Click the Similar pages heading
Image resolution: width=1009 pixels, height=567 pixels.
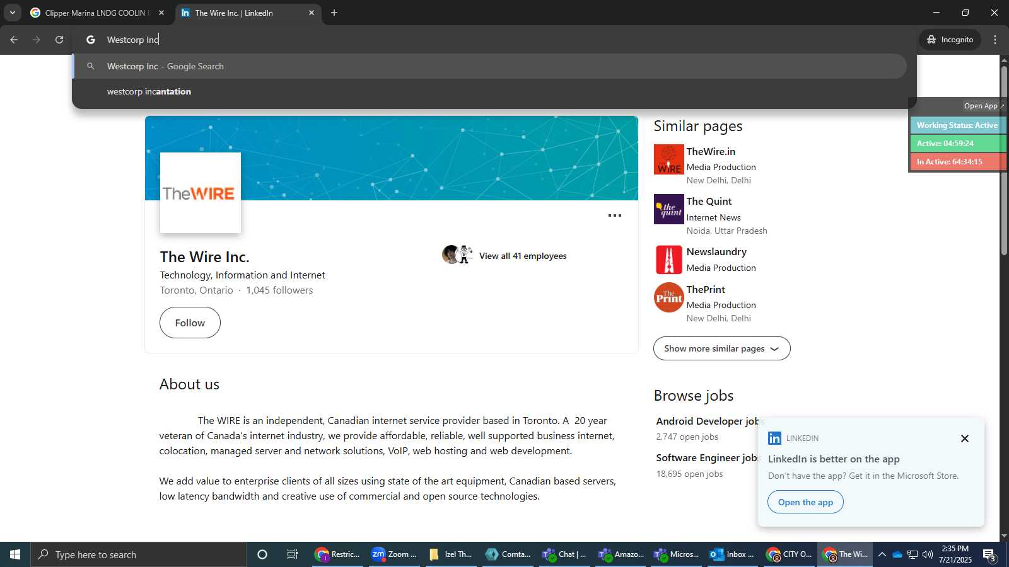click(x=698, y=126)
